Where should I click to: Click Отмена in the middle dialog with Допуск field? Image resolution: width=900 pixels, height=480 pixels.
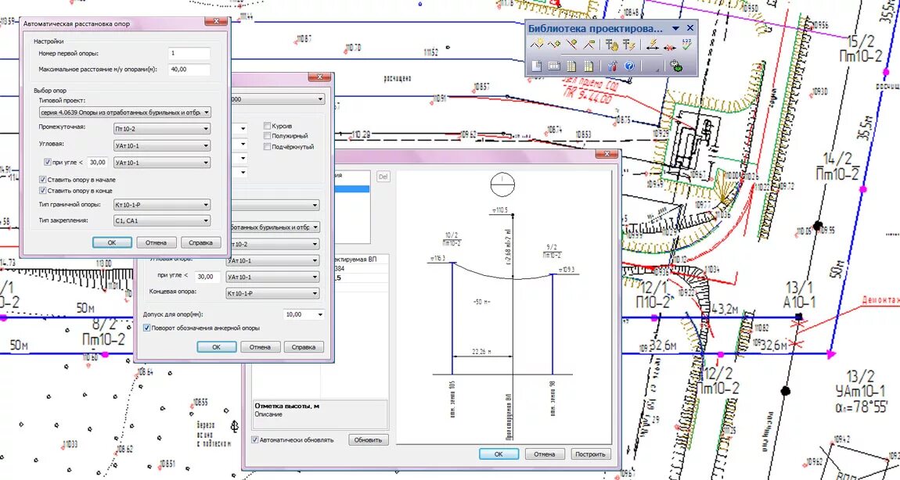pyautogui.click(x=260, y=347)
